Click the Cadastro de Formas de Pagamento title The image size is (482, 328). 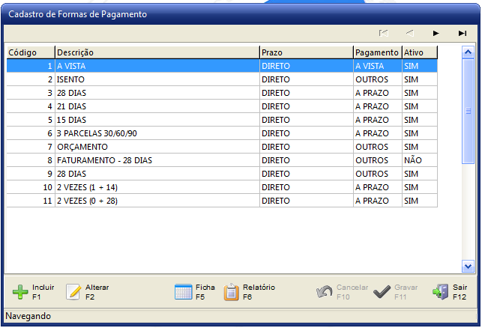tap(77, 14)
